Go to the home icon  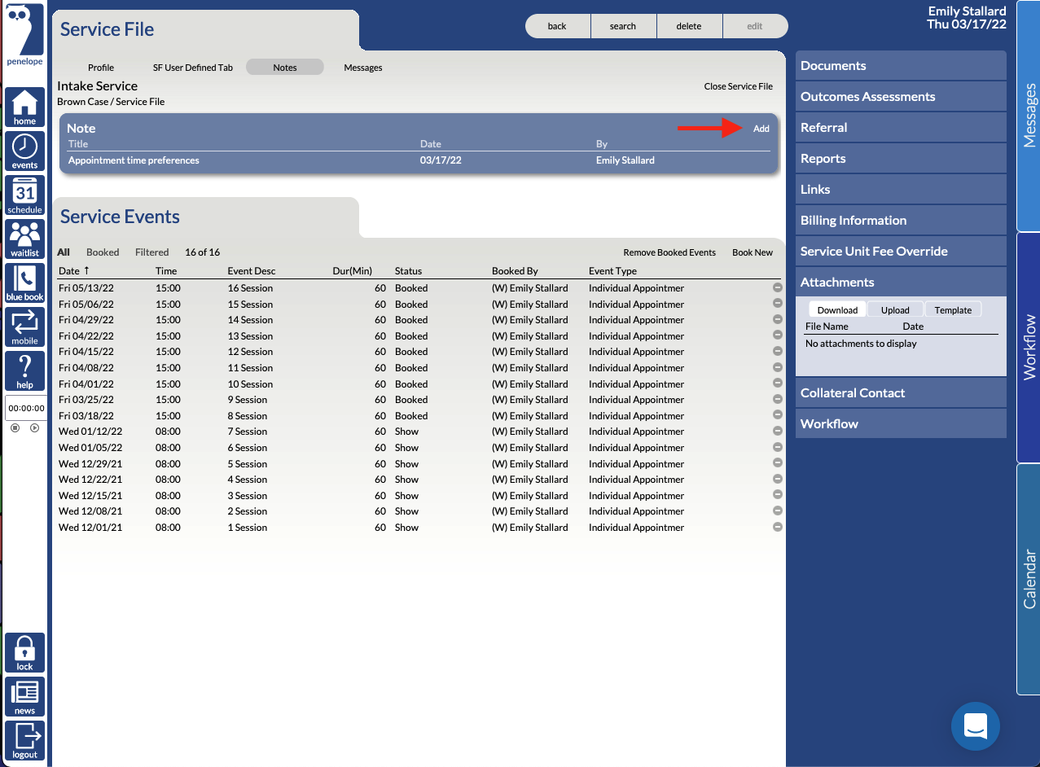(x=24, y=107)
